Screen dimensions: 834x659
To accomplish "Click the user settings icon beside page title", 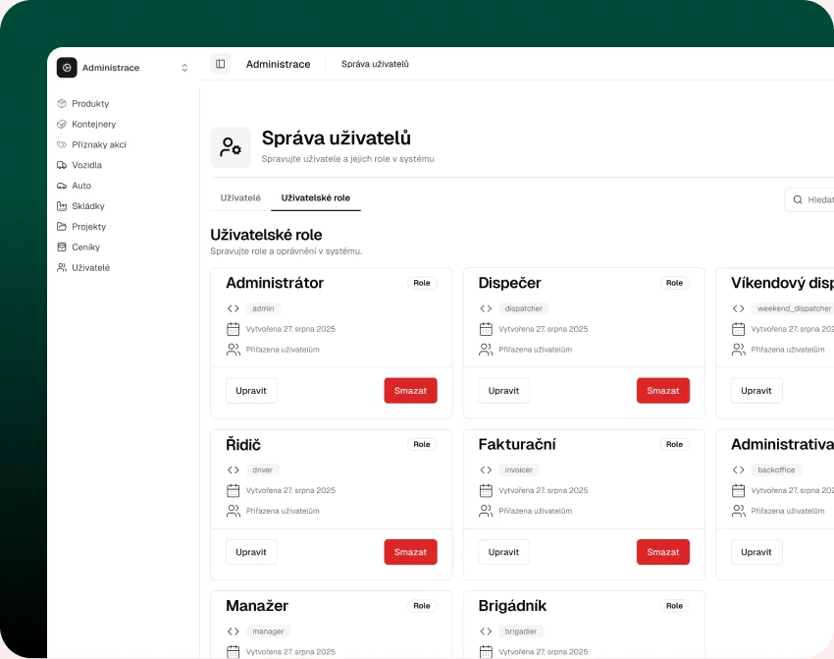I will click(231, 147).
